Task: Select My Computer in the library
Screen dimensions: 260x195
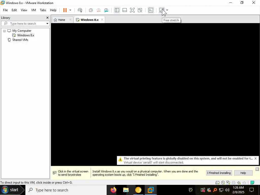Action: pos(22,31)
